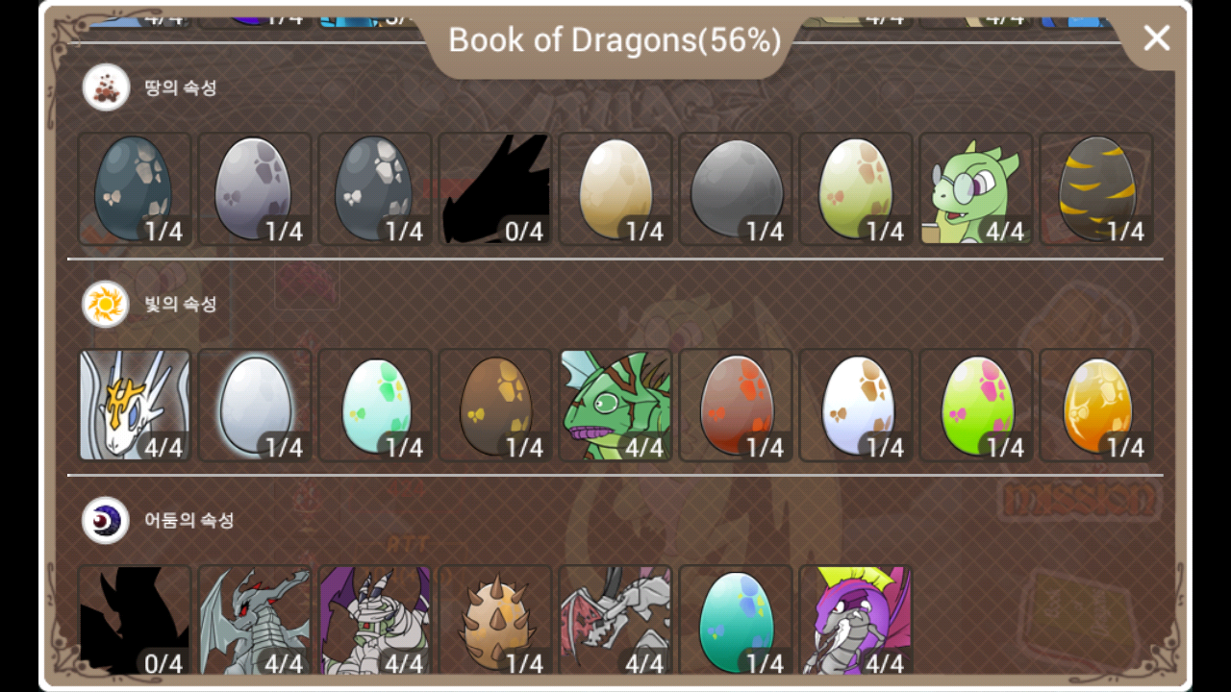This screenshot has width=1231, height=692.
Task: Select the brown egg with yellow spots
Action: click(495, 405)
